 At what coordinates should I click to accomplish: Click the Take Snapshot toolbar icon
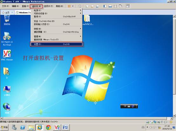pos(87,6)
